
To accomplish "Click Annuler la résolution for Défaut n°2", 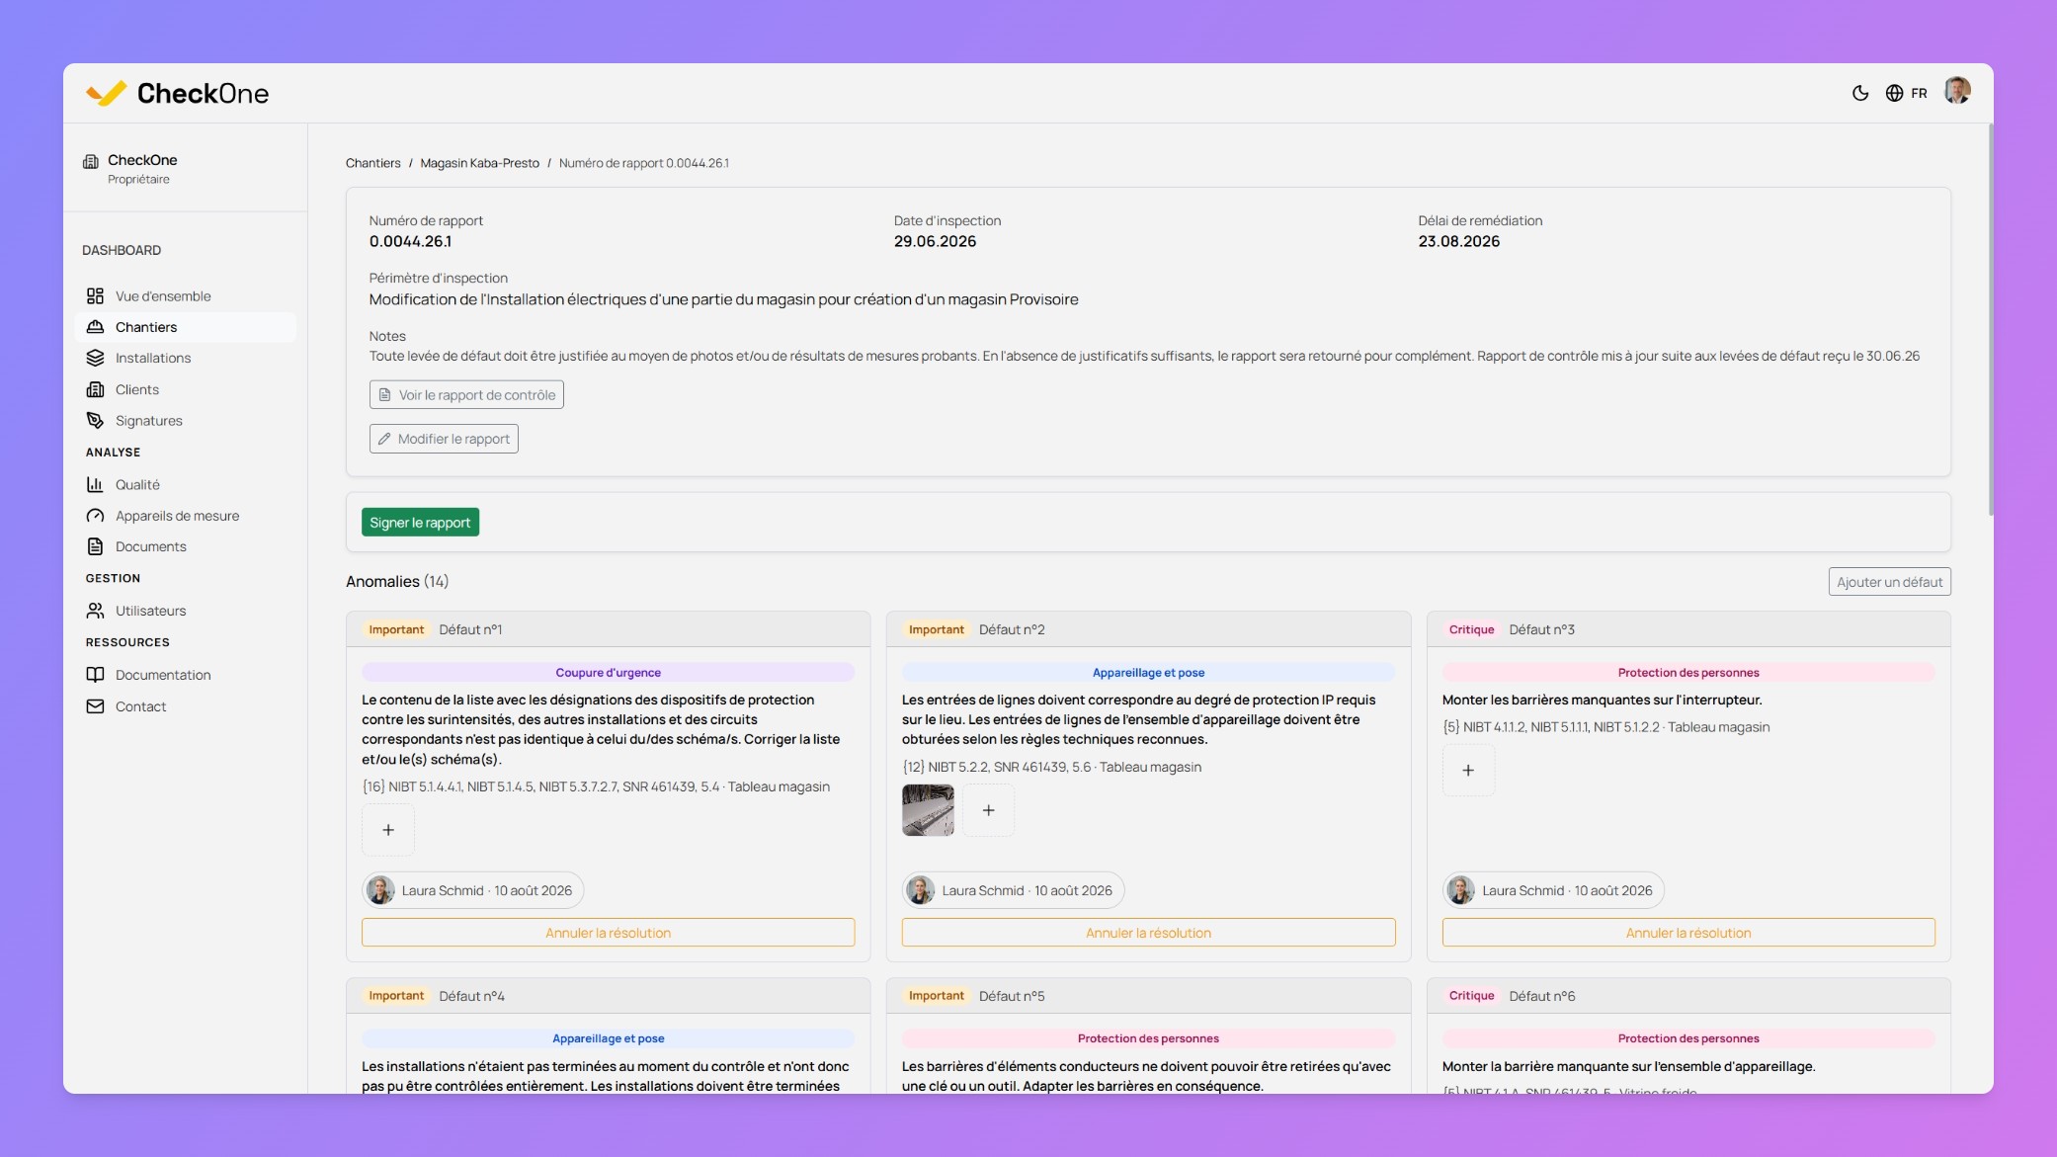I will tap(1148, 933).
